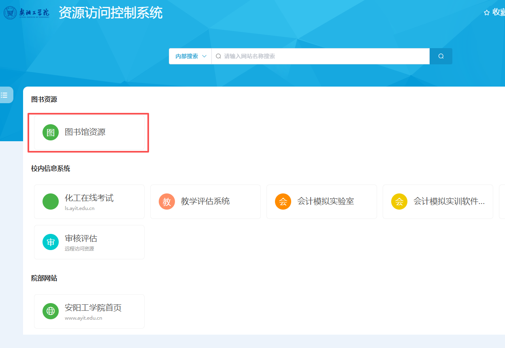The height and width of the screenshot is (348, 505).
Task: Open the 教学评估系统 link
Action: (x=205, y=201)
